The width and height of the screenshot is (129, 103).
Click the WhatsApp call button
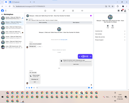coord(35,79)
